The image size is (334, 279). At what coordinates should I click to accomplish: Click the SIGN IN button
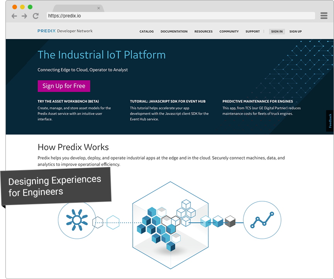(x=277, y=32)
